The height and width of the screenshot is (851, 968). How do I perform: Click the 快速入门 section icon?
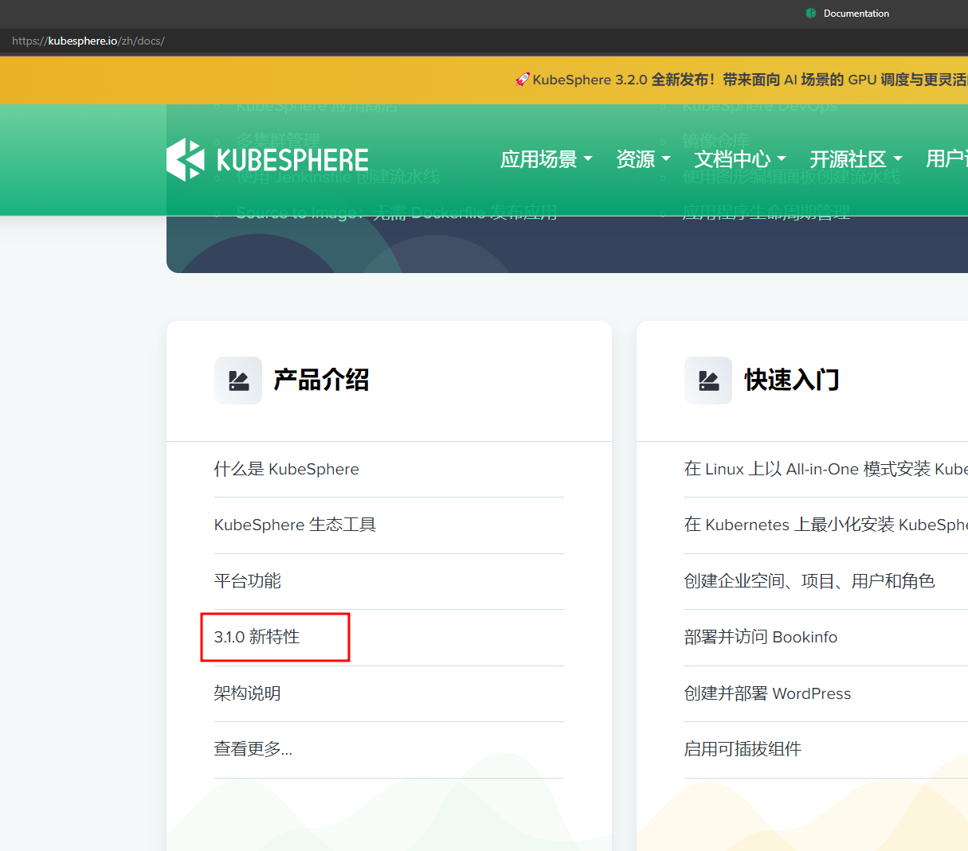click(x=708, y=381)
